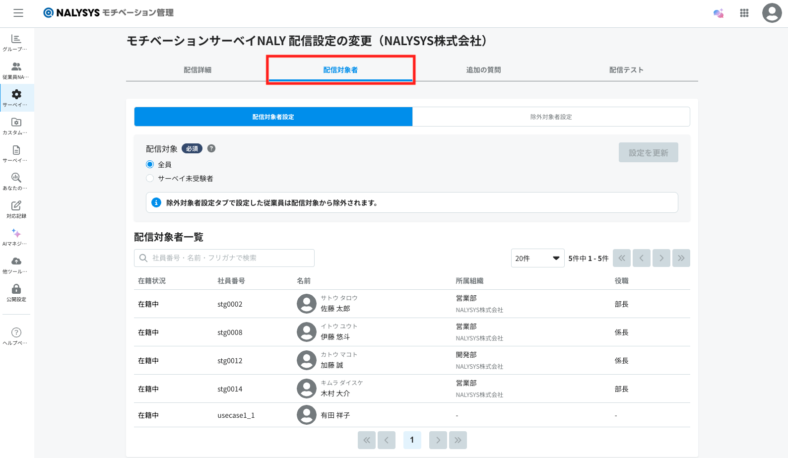Open the apps grid launcher
Image resolution: width=788 pixels, height=458 pixels.
744,13
